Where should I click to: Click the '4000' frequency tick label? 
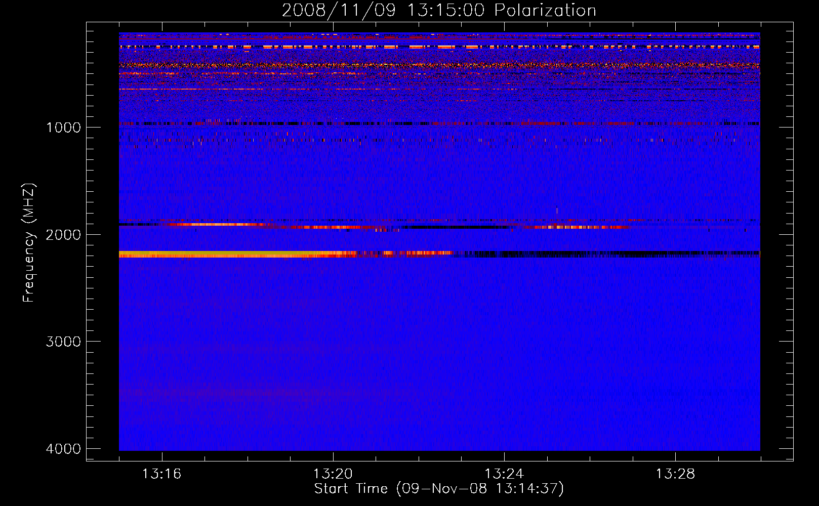63,449
